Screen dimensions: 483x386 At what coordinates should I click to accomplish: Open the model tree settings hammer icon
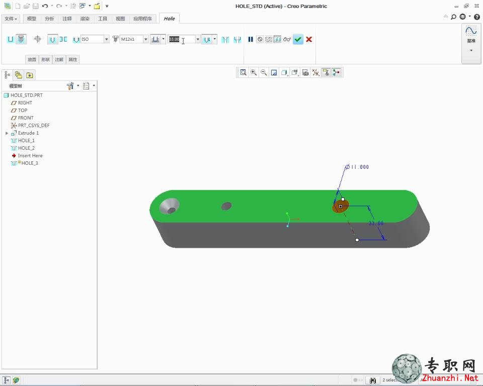click(70, 86)
